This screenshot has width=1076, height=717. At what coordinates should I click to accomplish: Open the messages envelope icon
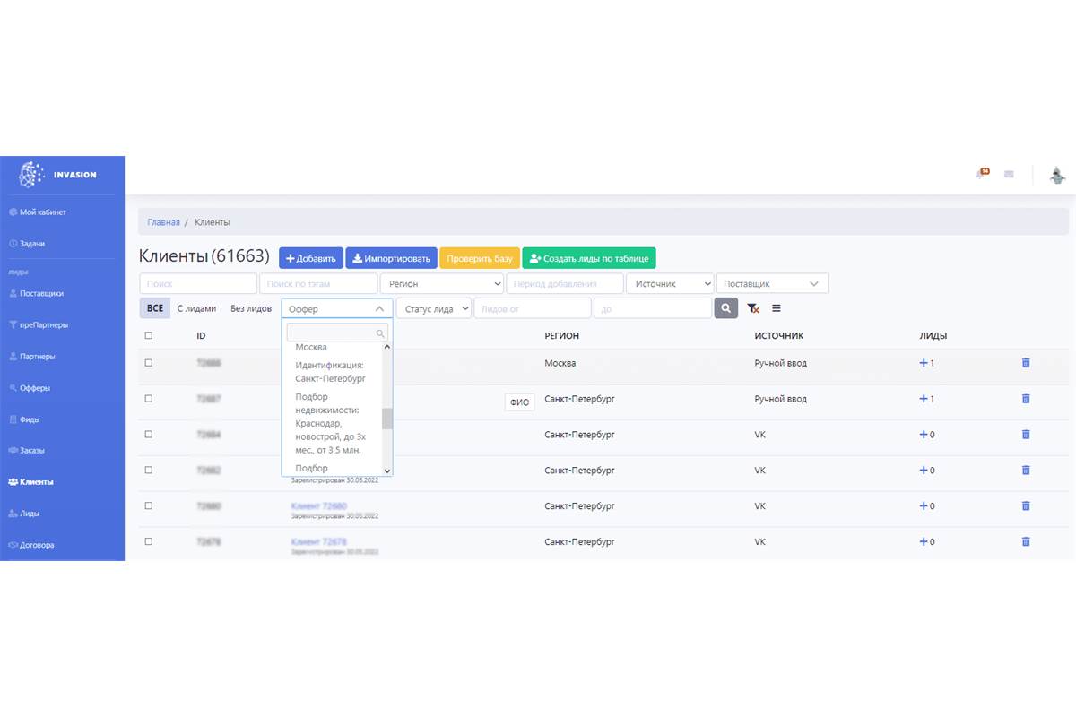(x=1009, y=175)
